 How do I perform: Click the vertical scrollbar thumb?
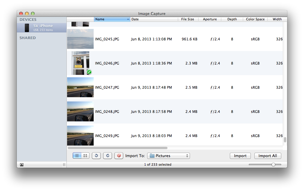coord(285,140)
